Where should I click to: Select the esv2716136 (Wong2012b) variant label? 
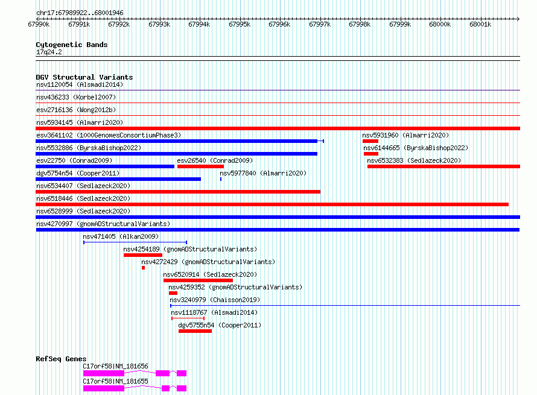tap(76, 110)
